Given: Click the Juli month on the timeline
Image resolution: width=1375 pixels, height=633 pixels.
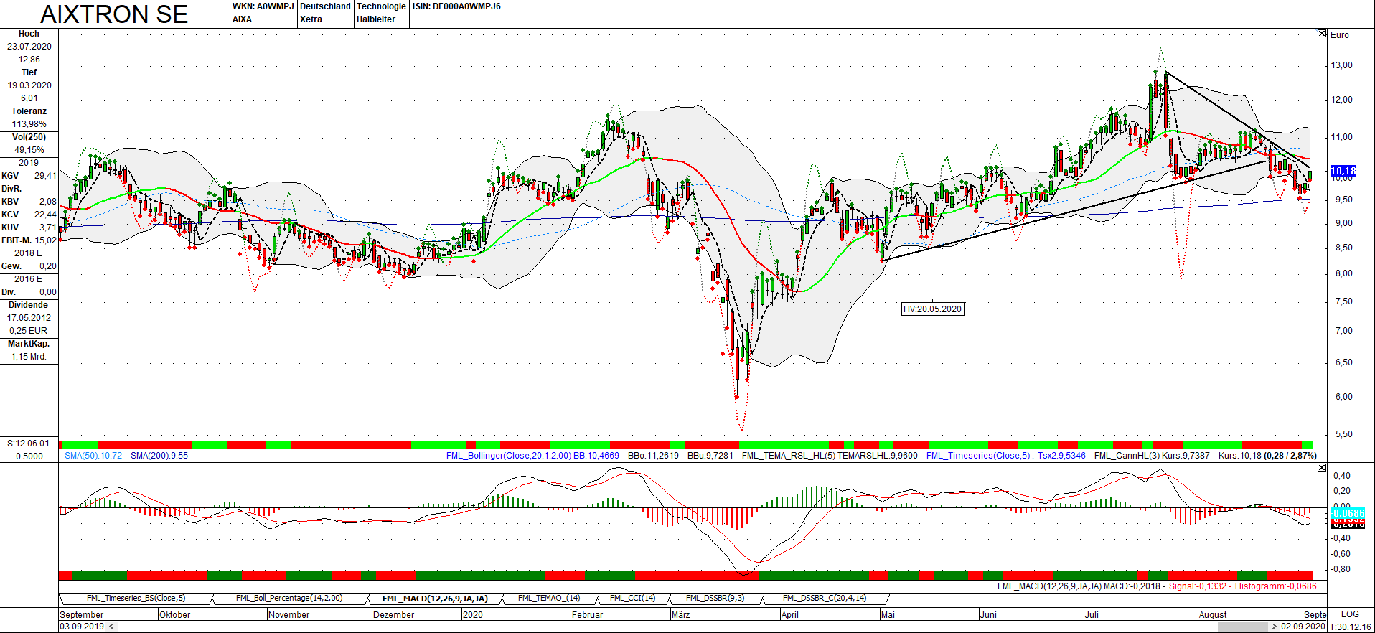Looking at the screenshot, I should pos(1092,615).
